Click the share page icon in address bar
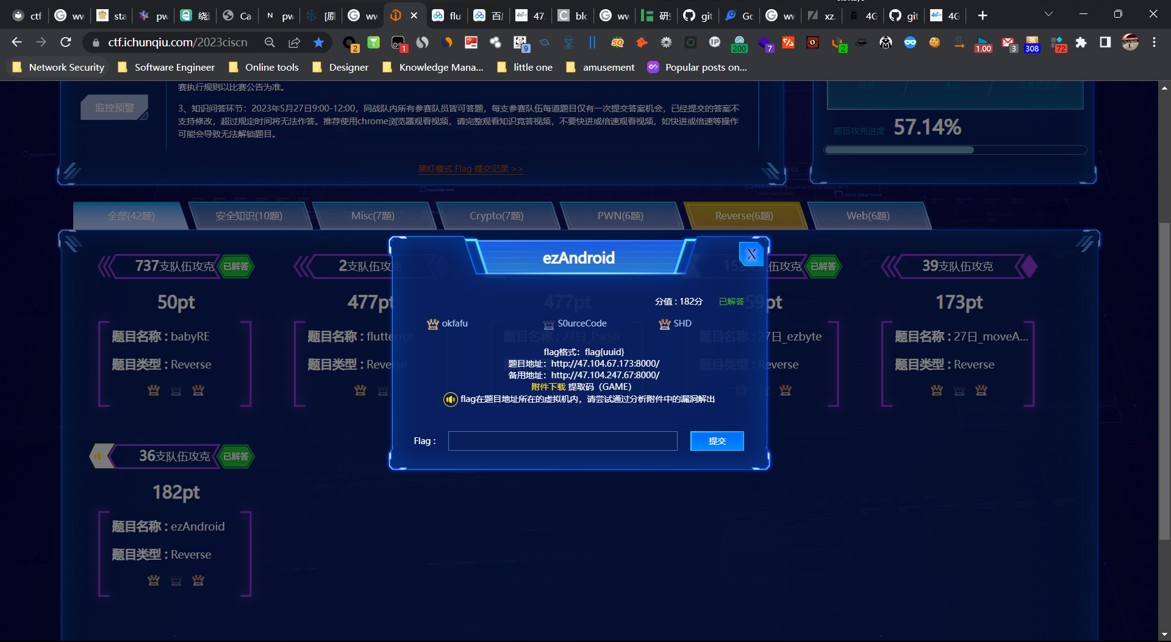This screenshot has height=642, width=1171. coord(295,42)
